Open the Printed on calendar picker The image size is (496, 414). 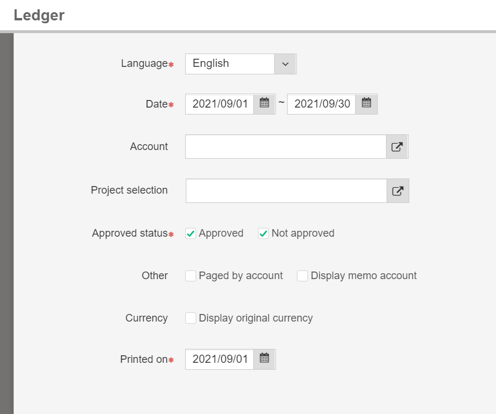[264, 359]
